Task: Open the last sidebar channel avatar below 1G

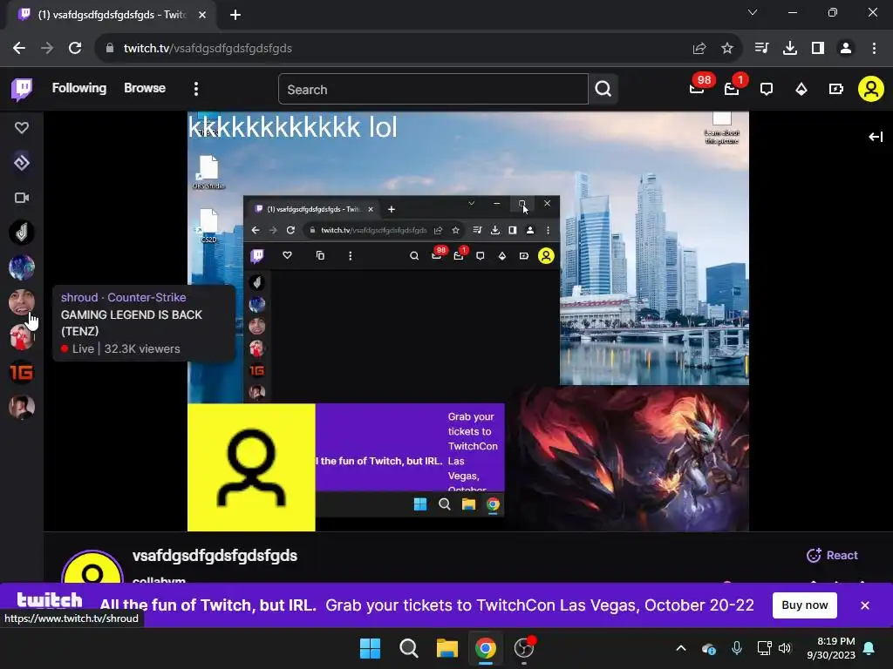Action: point(22,408)
